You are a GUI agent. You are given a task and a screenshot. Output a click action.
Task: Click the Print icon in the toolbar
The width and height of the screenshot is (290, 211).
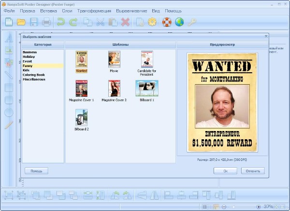[46, 22]
